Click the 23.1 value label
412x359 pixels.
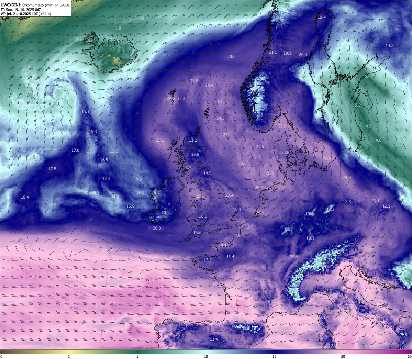(375, 201)
